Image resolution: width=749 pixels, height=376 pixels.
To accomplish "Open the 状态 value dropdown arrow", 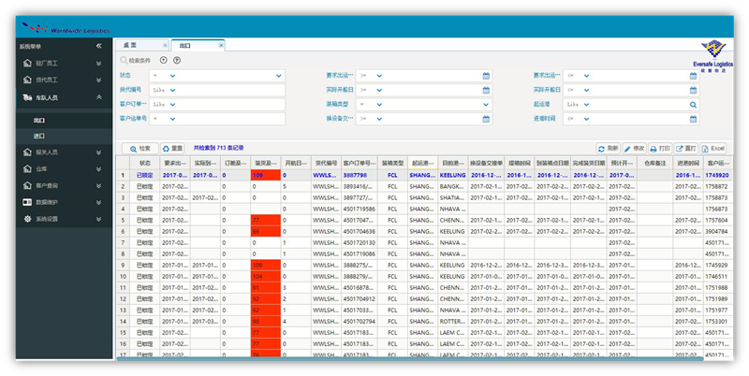I will (278, 76).
